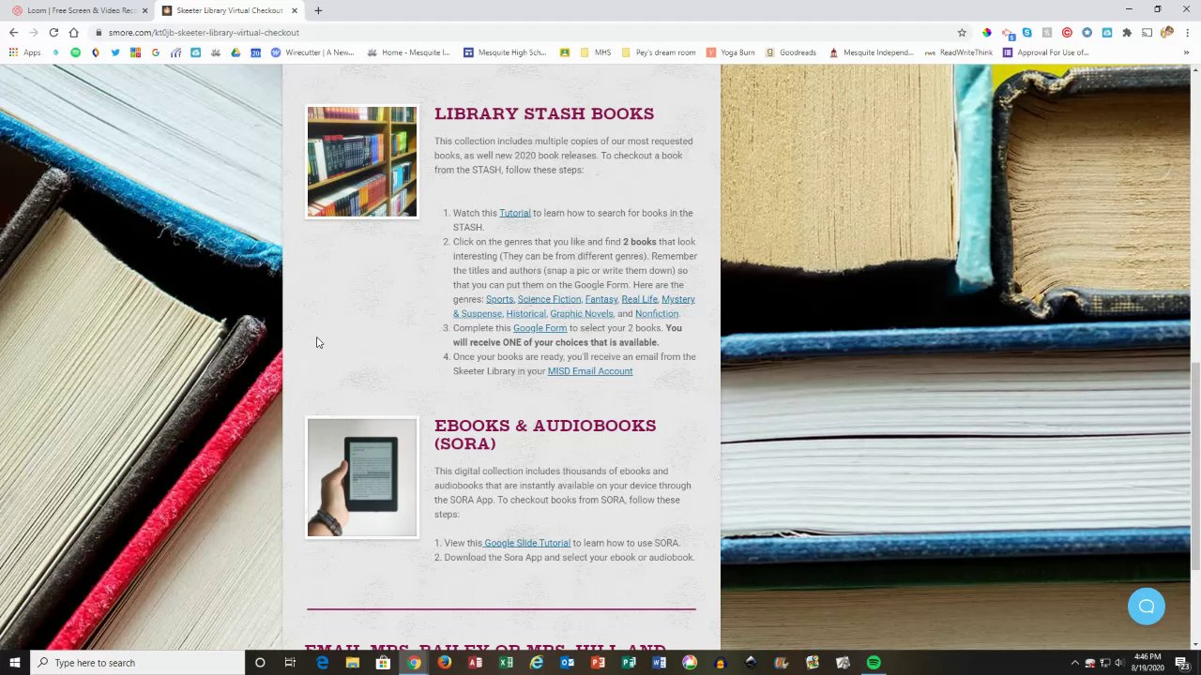Image resolution: width=1201 pixels, height=675 pixels.
Task: Open Cortana from the taskbar
Action: 260,663
